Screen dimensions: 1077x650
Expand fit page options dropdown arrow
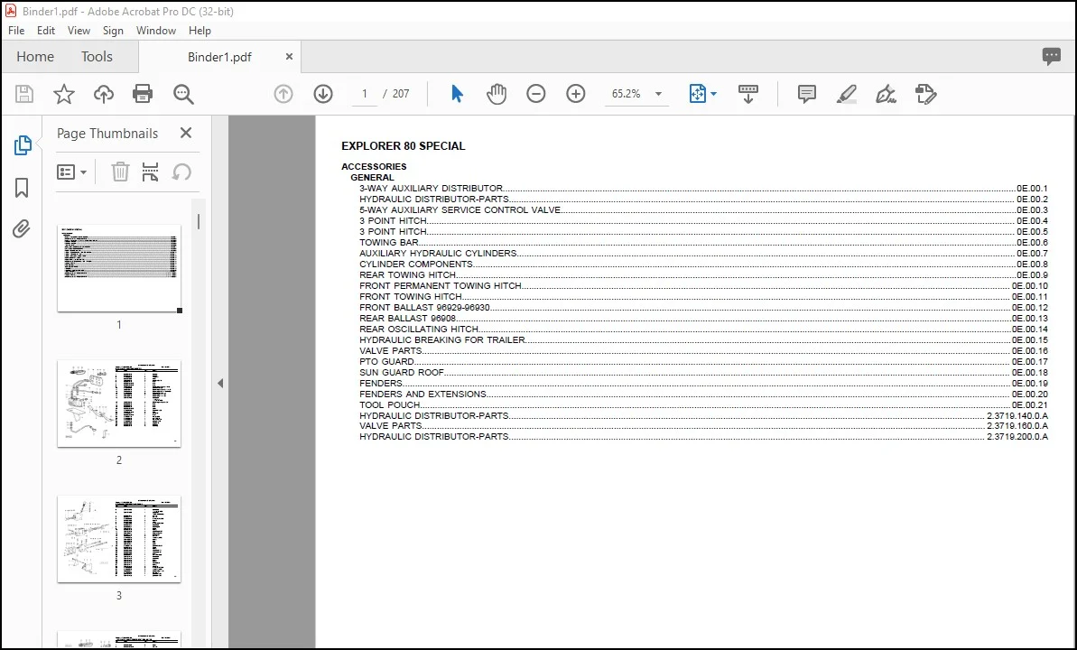coord(713,94)
